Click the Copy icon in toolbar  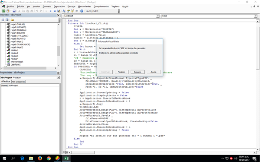click(x=23, y=11)
